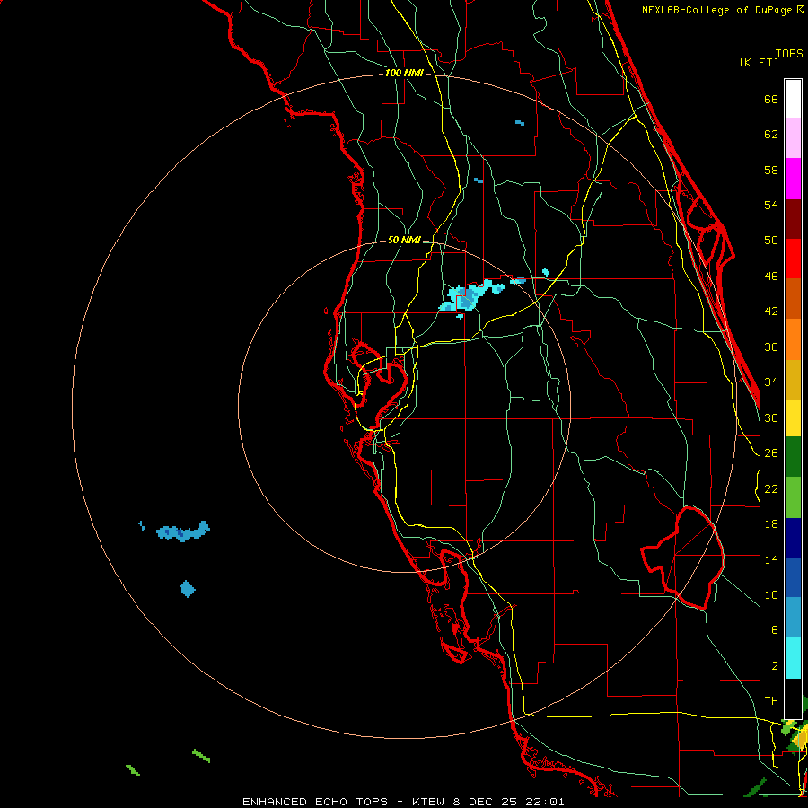Click the 30 legend value
This screenshot has width=808, height=808.
[x=771, y=417]
